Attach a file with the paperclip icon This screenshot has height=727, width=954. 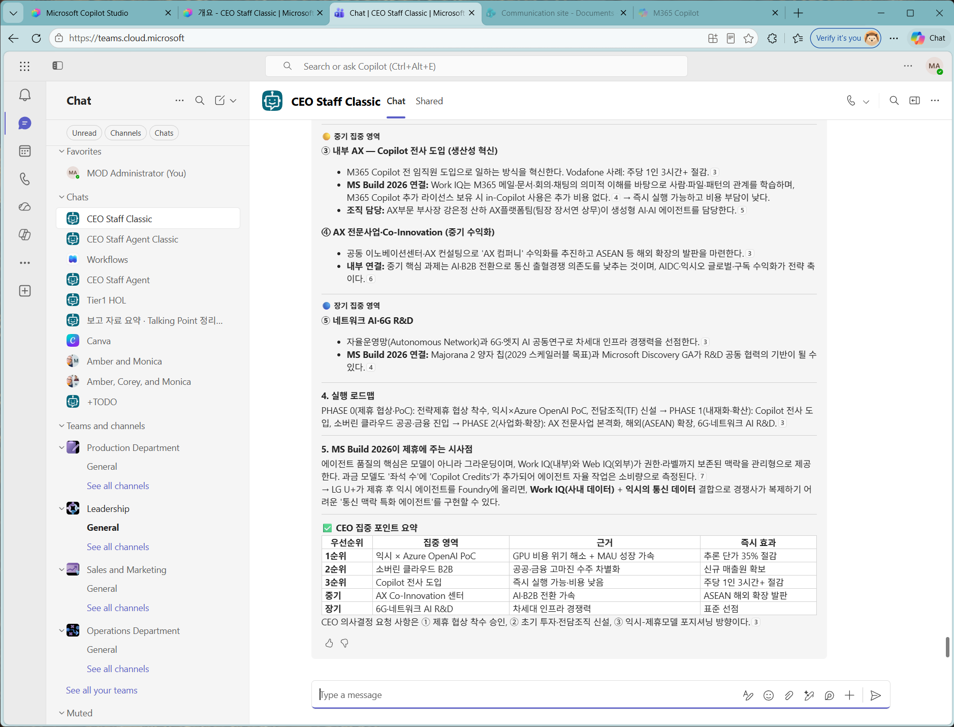click(789, 695)
